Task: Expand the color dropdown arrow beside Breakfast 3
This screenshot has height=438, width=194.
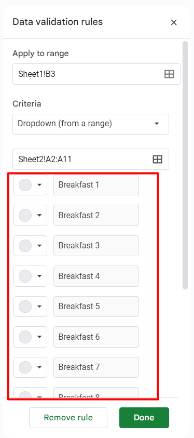Action: click(39, 246)
